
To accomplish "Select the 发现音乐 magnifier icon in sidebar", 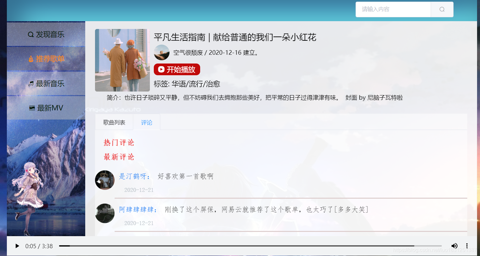I will (30, 34).
